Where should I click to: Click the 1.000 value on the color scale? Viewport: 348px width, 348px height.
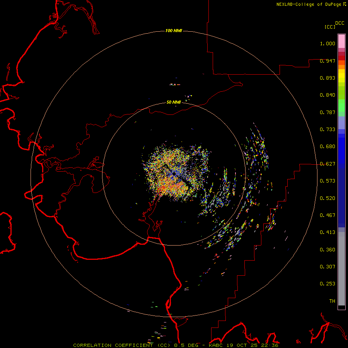point(328,43)
